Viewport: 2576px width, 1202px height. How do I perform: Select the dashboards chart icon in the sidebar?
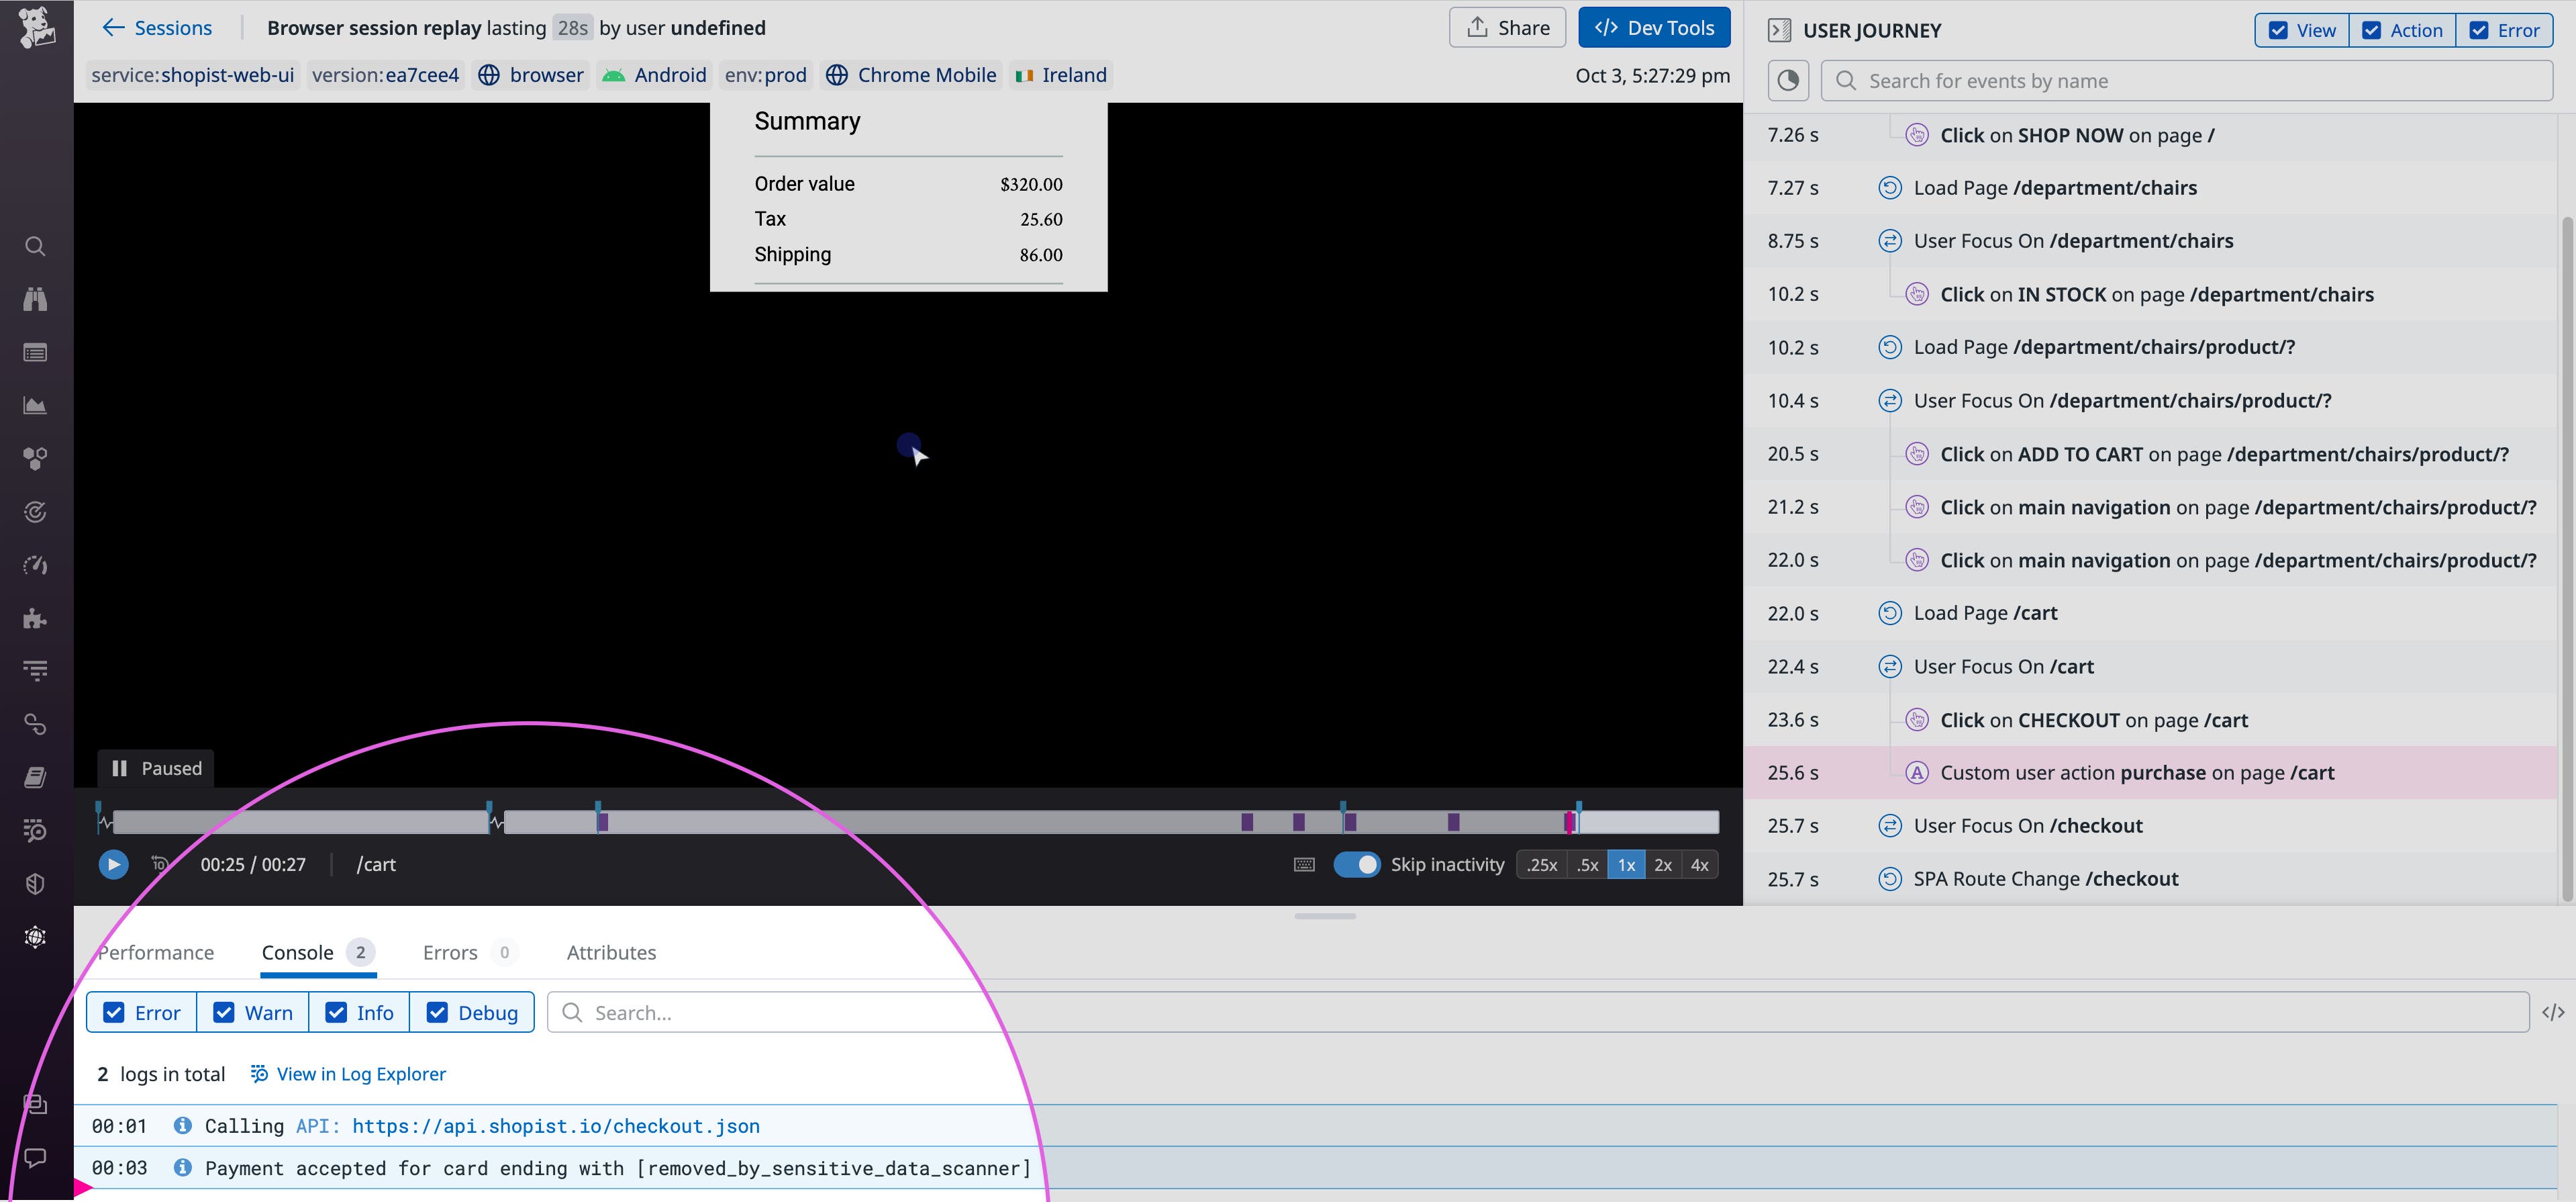(35, 406)
